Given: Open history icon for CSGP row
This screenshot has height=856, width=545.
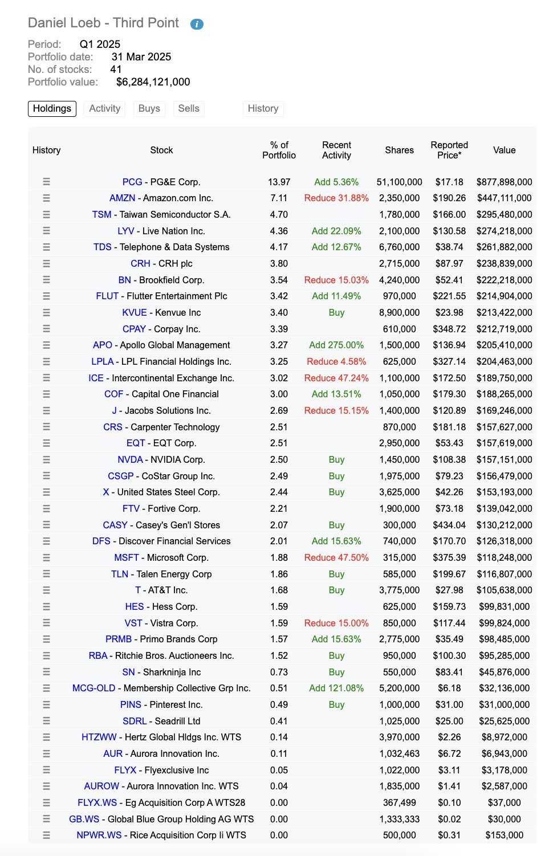Looking at the screenshot, I should click(46, 476).
